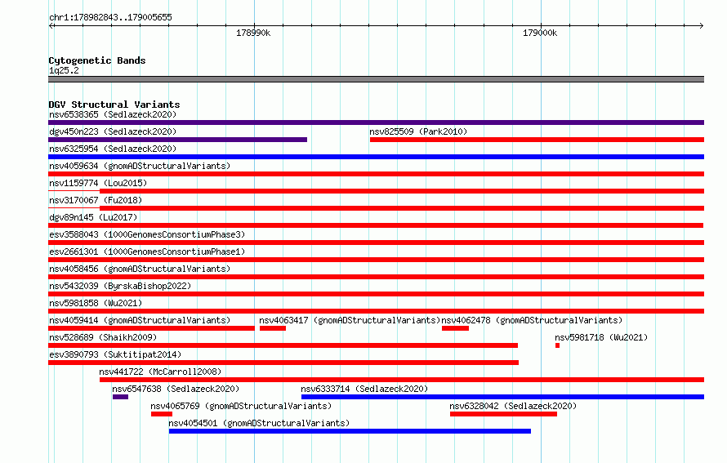Click the short red bar under nsv4063417

tap(273, 328)
